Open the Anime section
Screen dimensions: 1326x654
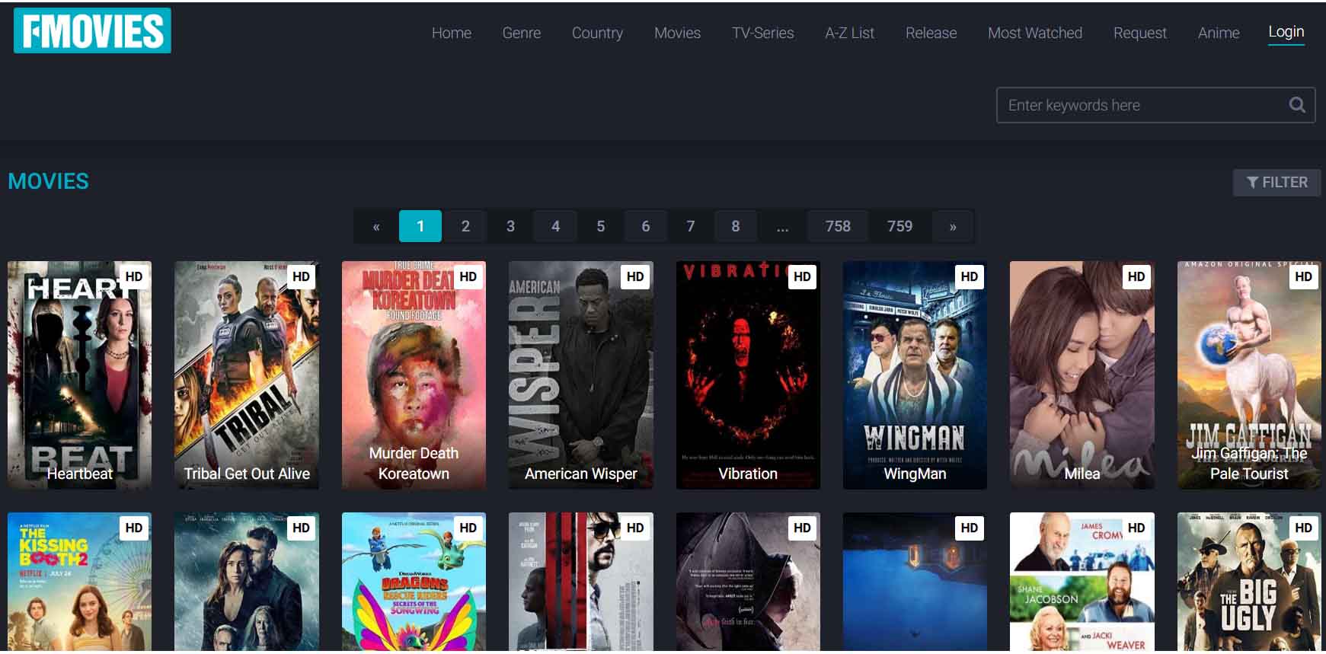pos(1219,33)
